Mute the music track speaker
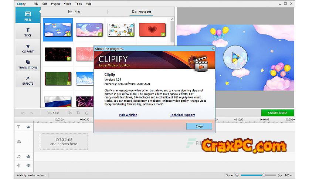The width and height of the screenshot is (309, 179). pyautogui.click(x=28, y=156)
